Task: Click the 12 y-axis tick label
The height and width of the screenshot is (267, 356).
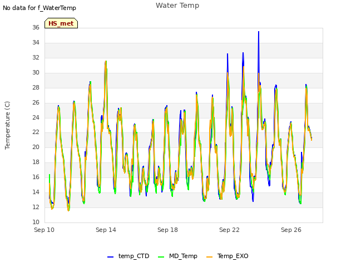Action: point(36,207)
